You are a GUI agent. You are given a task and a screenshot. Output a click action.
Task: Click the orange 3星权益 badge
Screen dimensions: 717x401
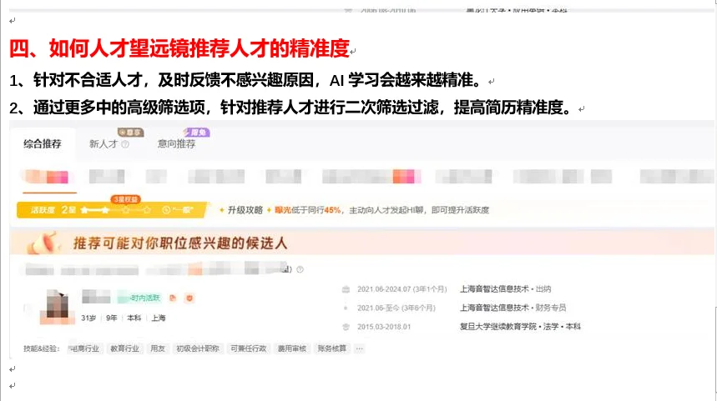click(x=125, y=199)
